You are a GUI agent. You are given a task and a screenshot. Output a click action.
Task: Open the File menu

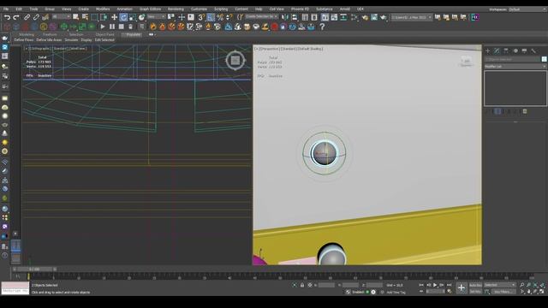coord(6,9)
